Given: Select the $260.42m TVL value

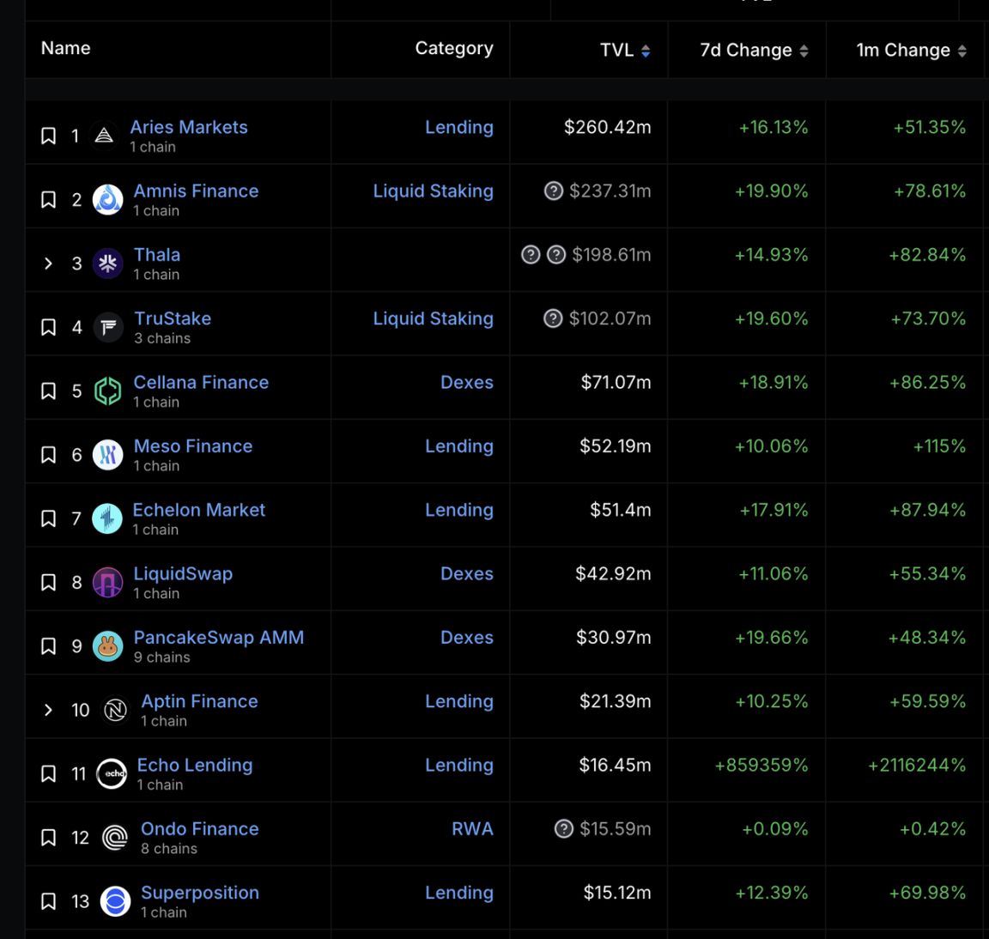Looking at the screenshot, I should click(608, 127).
